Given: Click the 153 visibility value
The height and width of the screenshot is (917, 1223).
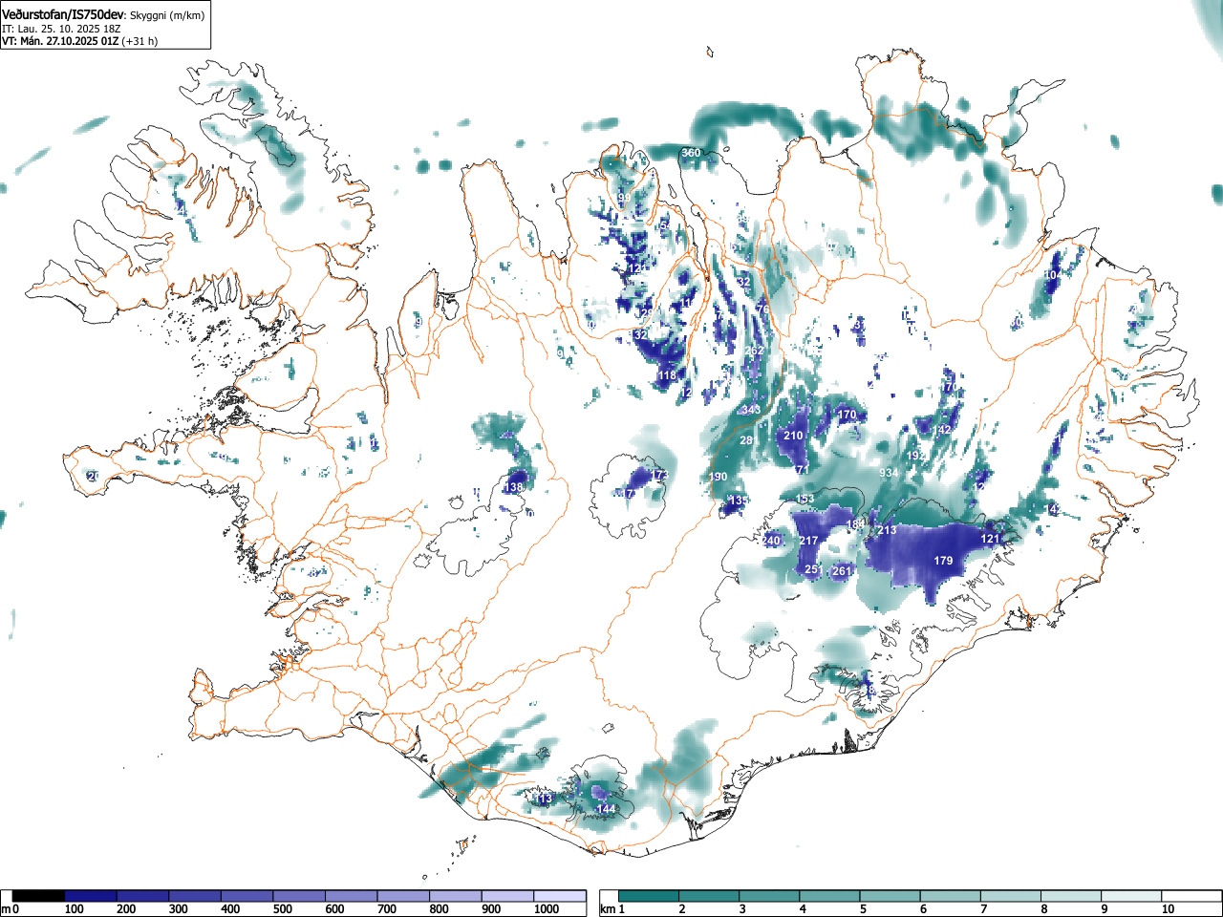Looking at the screenshot, I should [805, 499].
